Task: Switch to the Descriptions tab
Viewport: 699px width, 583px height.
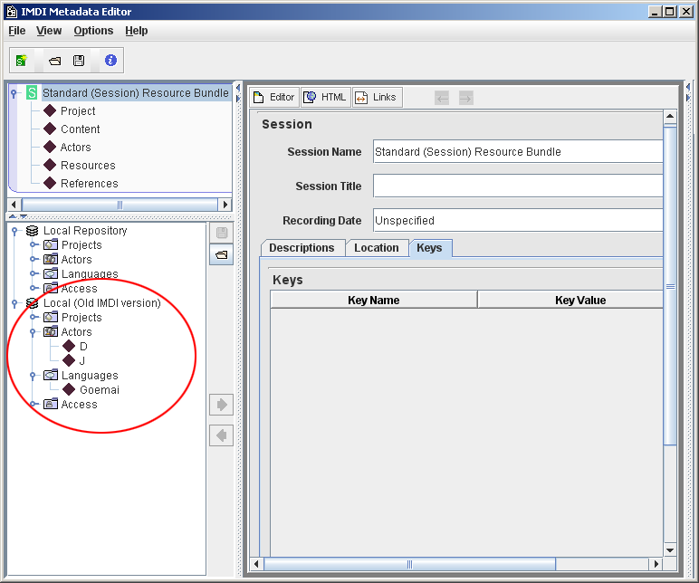Action: (x=302, y=248)
